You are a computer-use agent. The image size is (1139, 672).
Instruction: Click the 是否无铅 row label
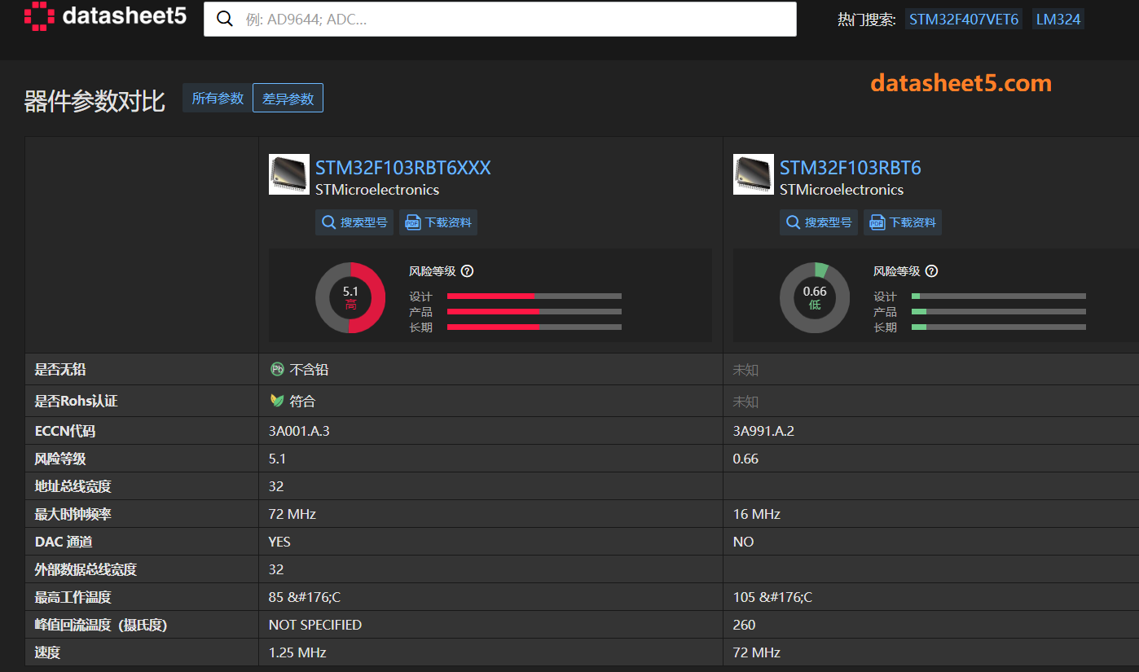point(60,370)
